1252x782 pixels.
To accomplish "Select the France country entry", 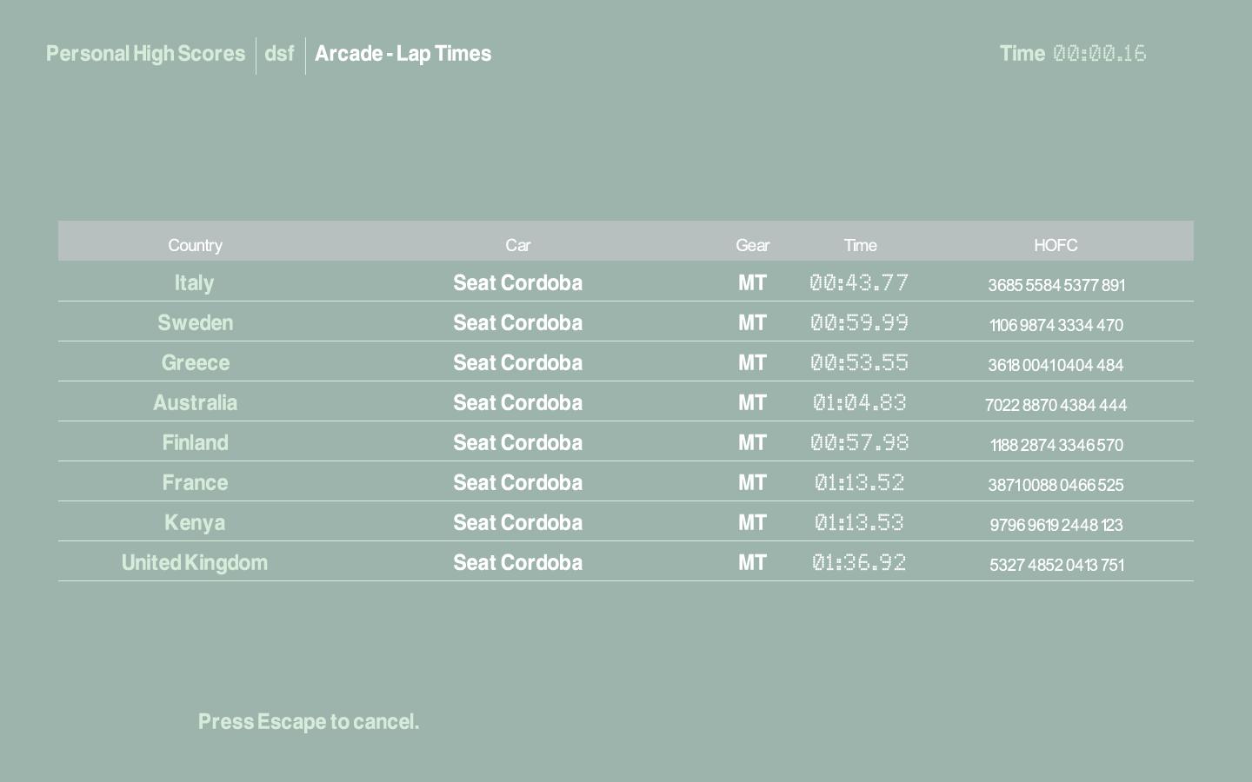I will (x=195, y=483).
